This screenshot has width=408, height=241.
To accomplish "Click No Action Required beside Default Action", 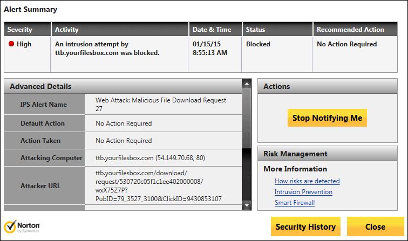I will 124,123.
